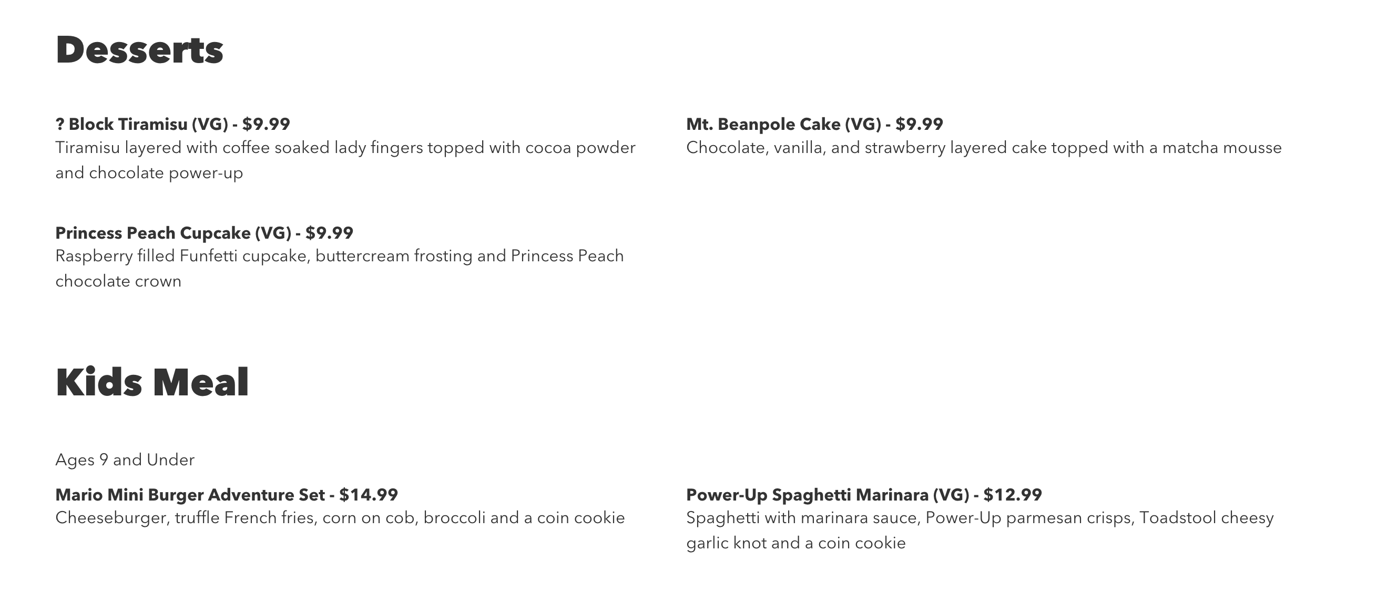Click the "Ages 9 and Under" note
Screen dimensions: 1387x612
(125, 460)
